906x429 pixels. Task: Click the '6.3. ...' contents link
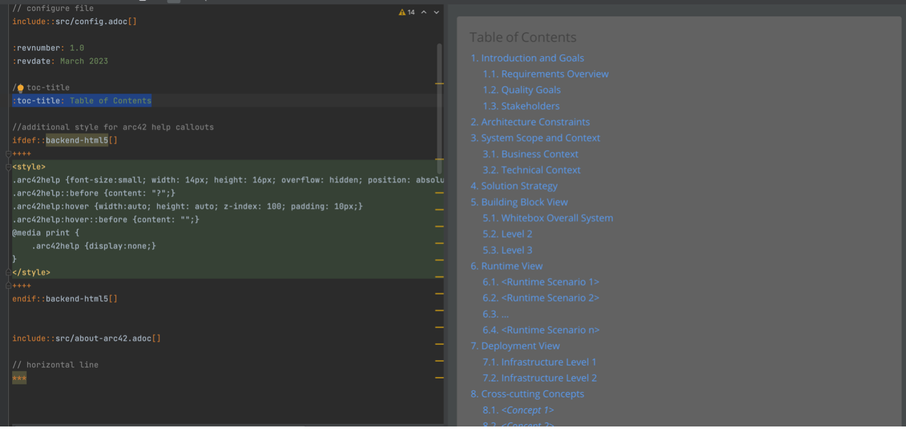coord(495,314)
